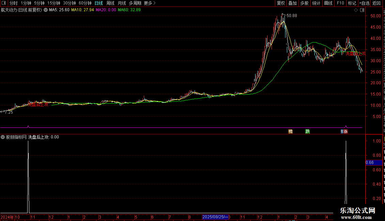Click stock title 航天动力(日线.前复权)
385x221 pixels.
pos(21,10)
